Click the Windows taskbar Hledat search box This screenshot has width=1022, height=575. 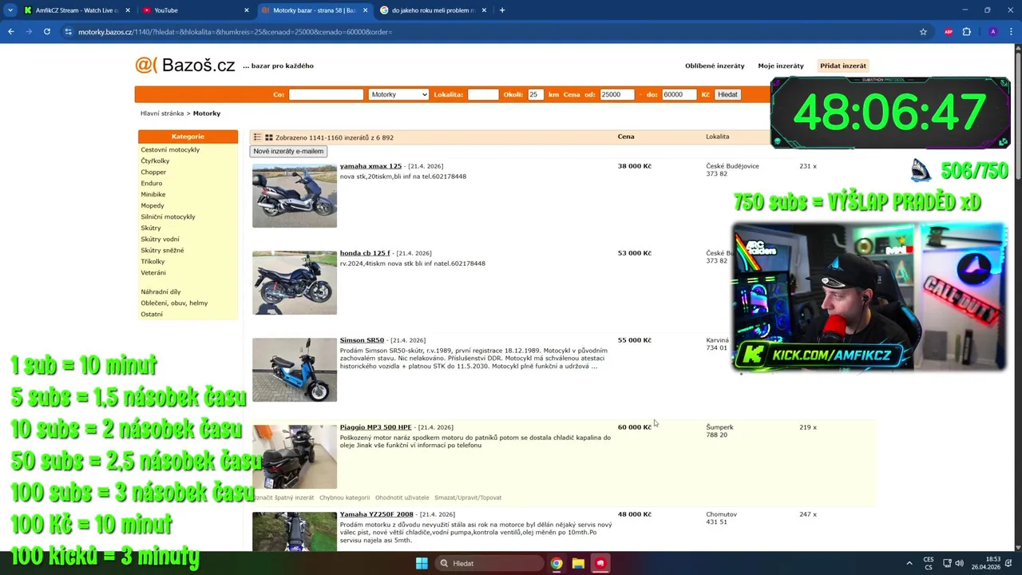pyautogui.click(x=489, y=563)
